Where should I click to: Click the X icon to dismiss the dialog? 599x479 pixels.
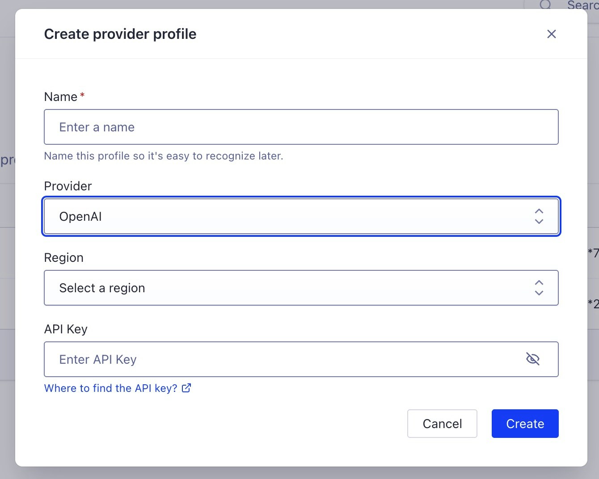click(551, 34)
